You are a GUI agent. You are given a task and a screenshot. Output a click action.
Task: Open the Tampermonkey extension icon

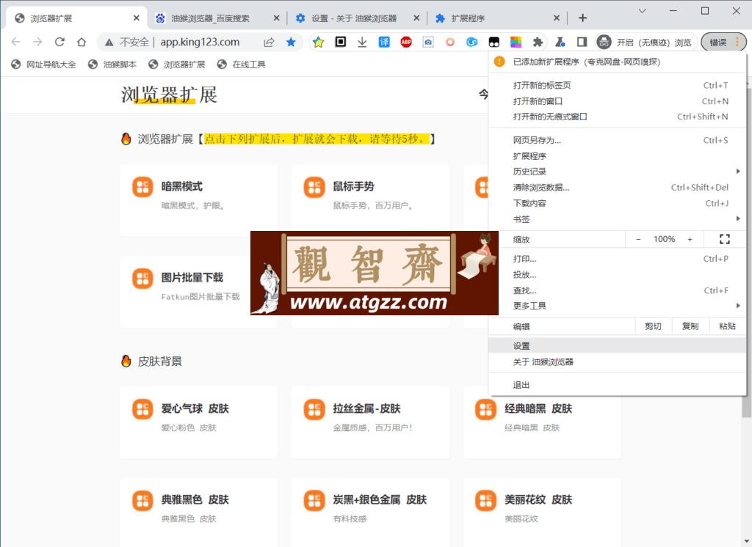[x=494, y=42]
